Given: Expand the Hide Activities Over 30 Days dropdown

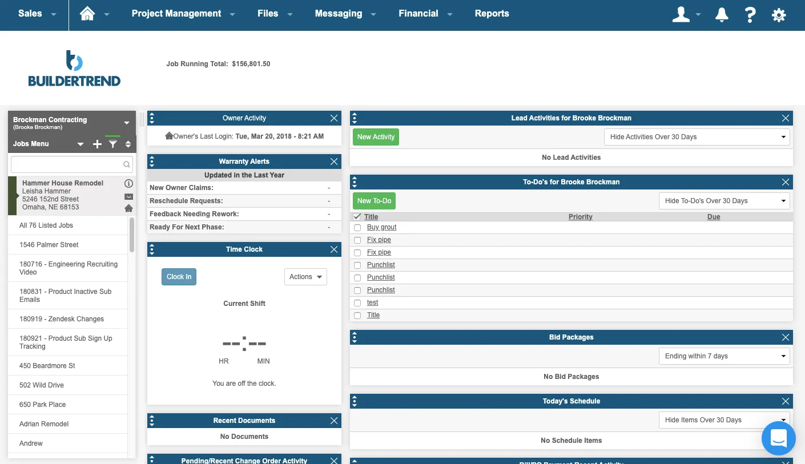Looking at the screenshot, I should [x=697, y=137].
